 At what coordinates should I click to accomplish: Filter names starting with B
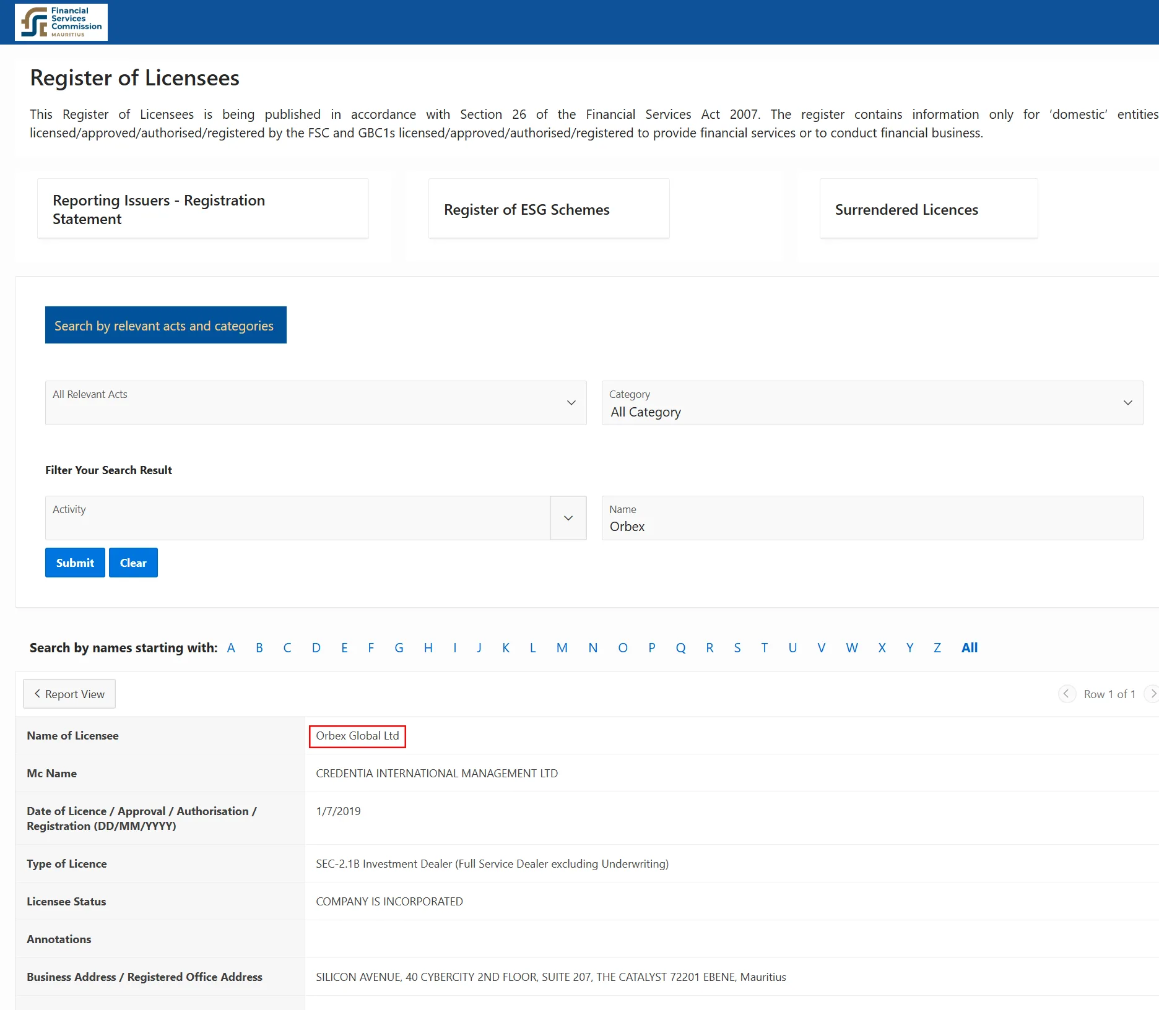coord(259,648)
